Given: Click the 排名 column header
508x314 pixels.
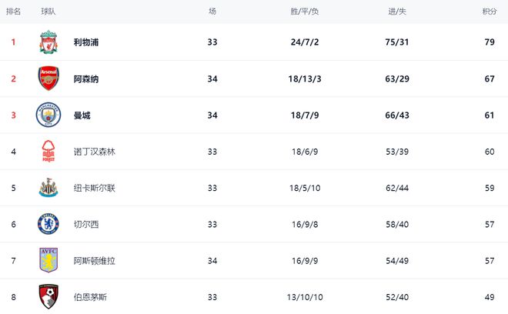Looking at the screenshot, I should [14, 12].
